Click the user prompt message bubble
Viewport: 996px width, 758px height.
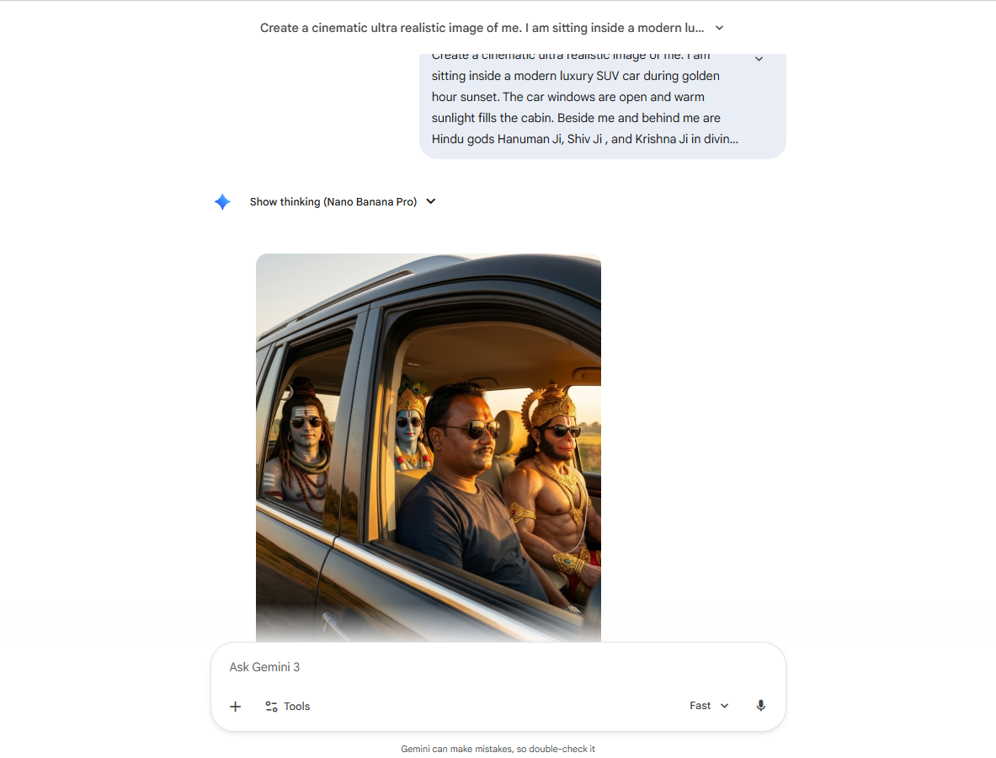[602, 106]
